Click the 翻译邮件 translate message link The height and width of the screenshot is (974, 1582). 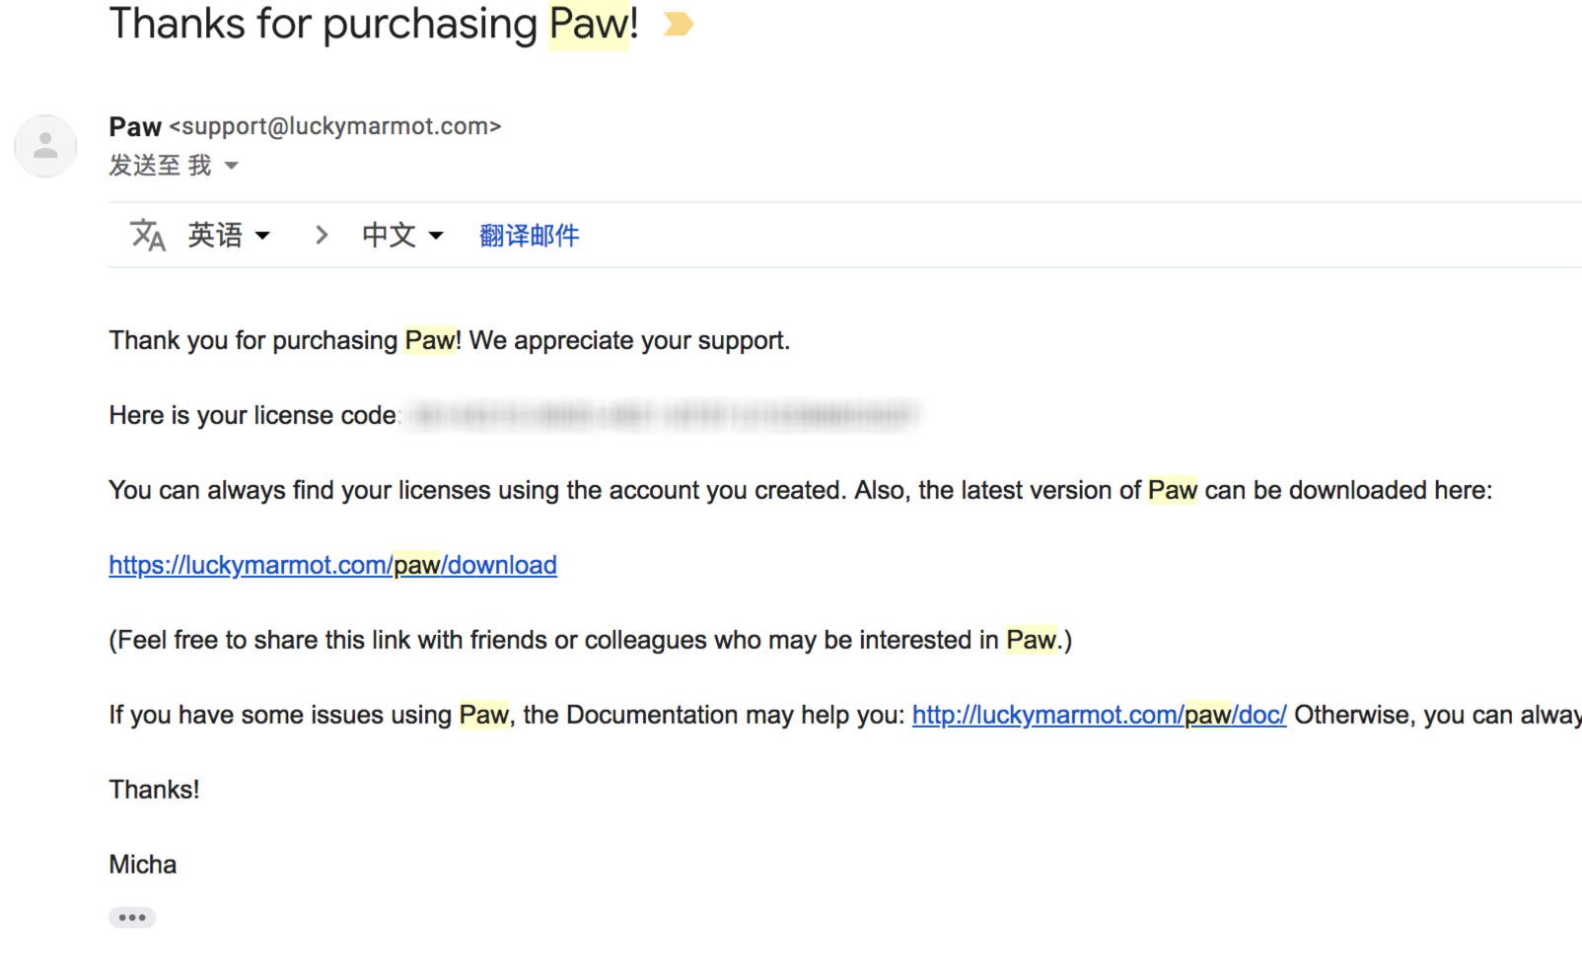[529, 236]
